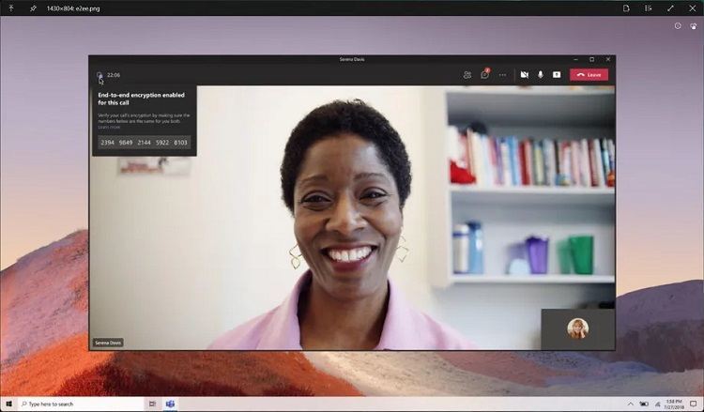The image size is (704, 412).
Task: Open the share content tray
Action: tap(556, 74)
